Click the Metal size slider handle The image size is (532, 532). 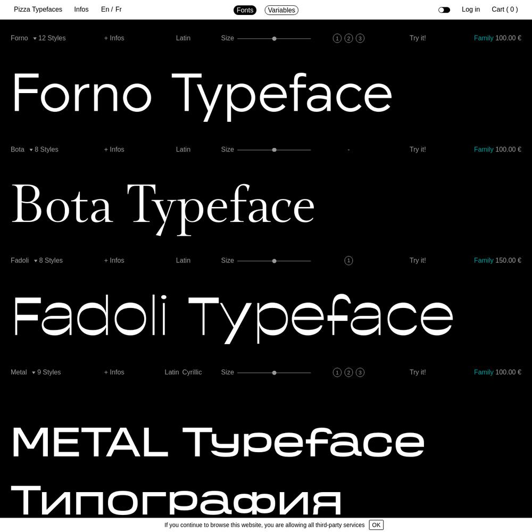click(274, 373)
